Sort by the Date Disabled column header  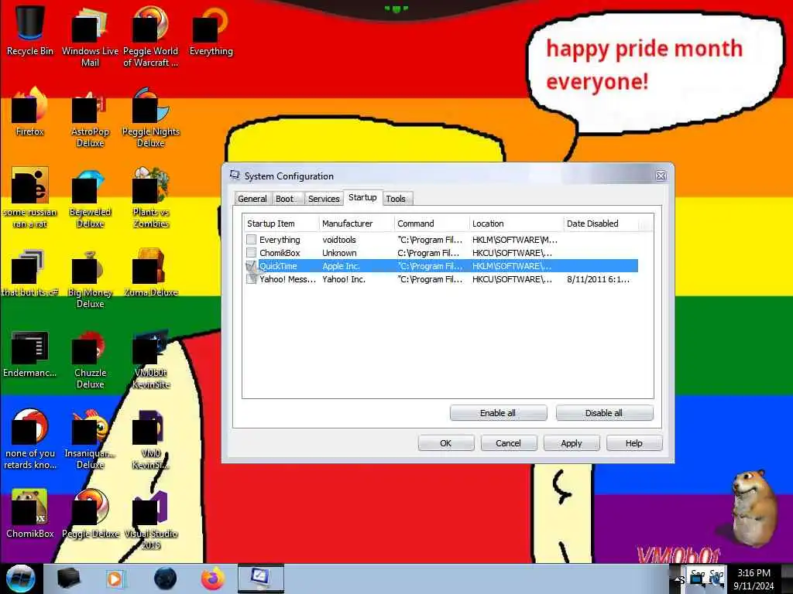coord(601,224)
